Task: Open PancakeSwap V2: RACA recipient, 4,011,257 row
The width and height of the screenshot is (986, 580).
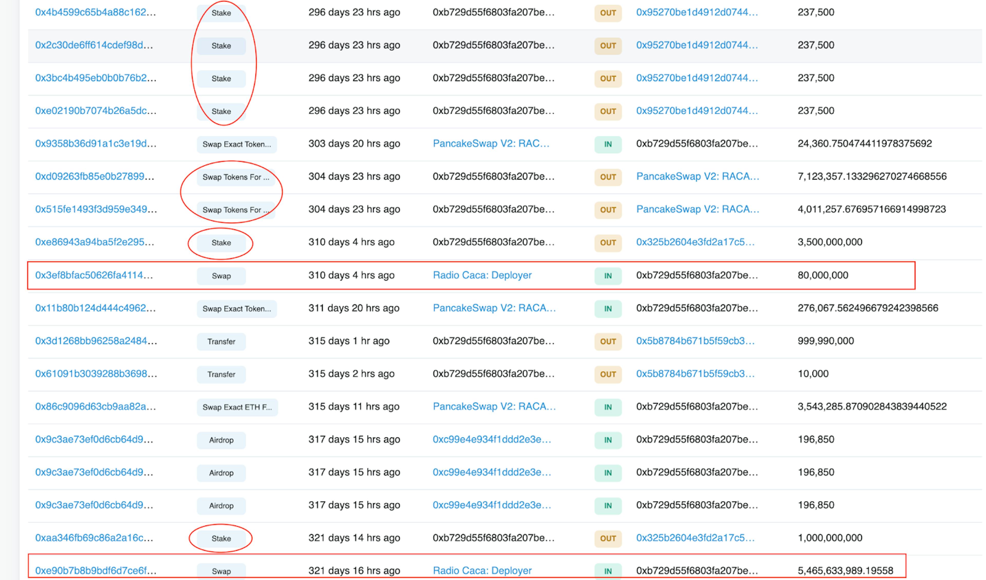Action: 698,210
